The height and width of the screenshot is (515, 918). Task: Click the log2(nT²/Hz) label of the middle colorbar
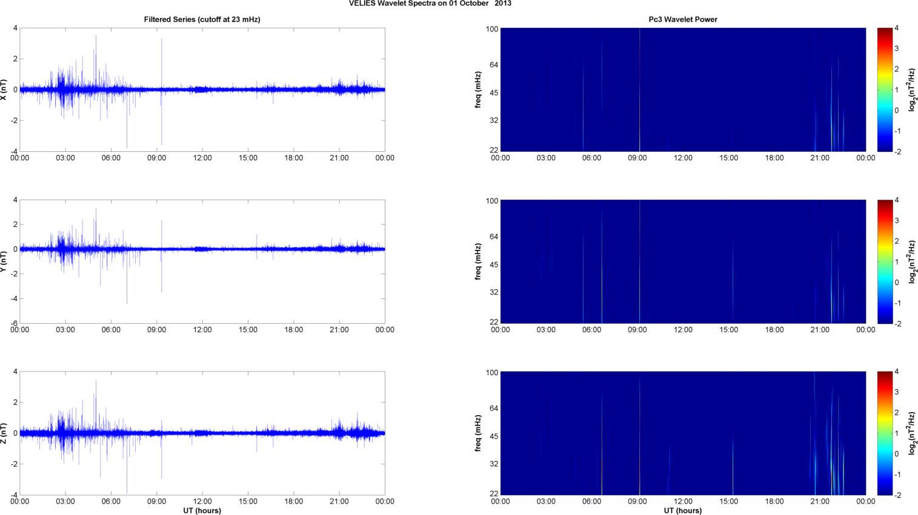(x=912, y=261)
